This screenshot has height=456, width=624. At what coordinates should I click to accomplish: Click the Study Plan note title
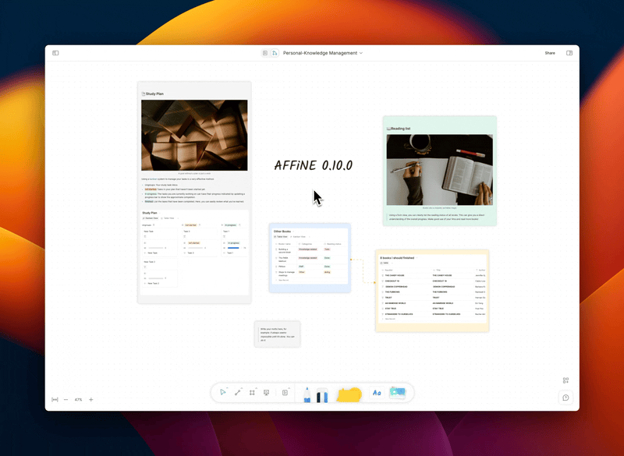coord(154,94)
